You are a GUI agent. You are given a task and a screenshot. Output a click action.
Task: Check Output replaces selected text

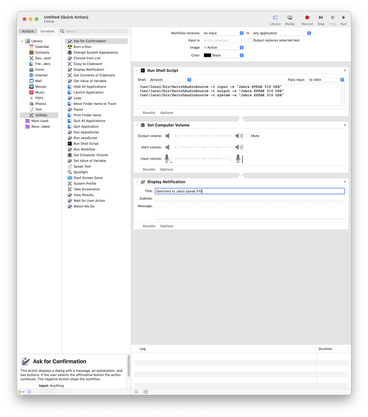(250, 41)
